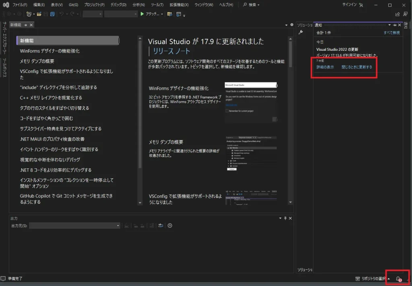The width and height of the screenshot is (412, 286).
Task: Click the gear icon of the document tab well
Action: coord(292,25)
